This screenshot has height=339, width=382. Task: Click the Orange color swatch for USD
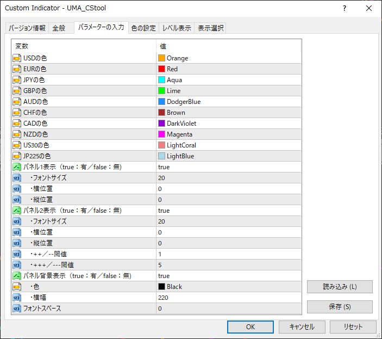click(x=161, y=58)
